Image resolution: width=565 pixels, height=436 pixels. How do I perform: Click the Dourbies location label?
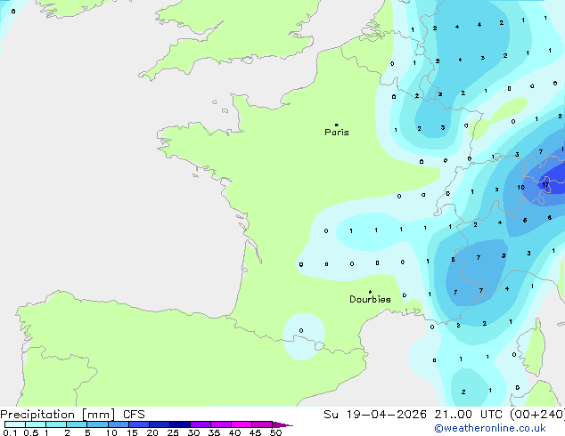click(x=370, y=299)
